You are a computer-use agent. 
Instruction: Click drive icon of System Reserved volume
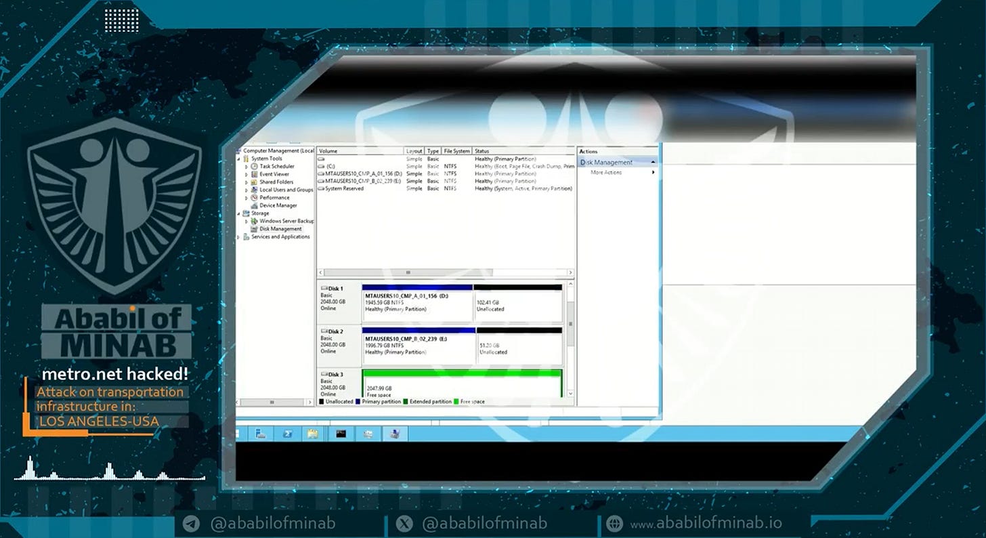coord(321,188)
